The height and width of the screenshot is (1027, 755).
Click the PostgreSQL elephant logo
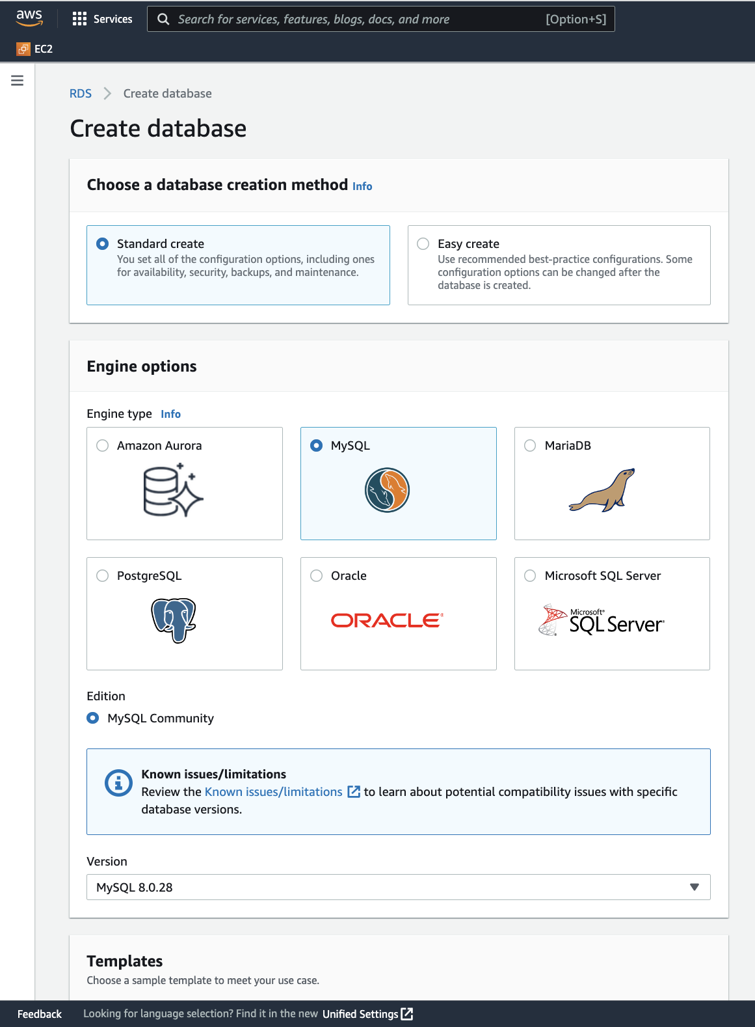coord(174,620)
